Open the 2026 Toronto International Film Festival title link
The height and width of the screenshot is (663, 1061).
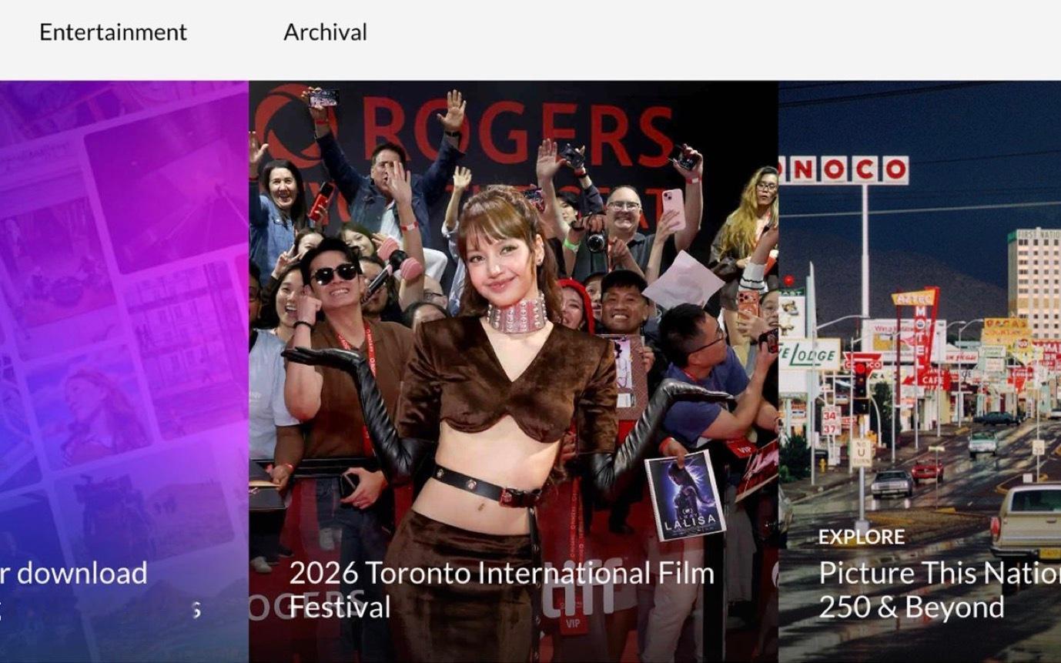click(x=502, y=590)
